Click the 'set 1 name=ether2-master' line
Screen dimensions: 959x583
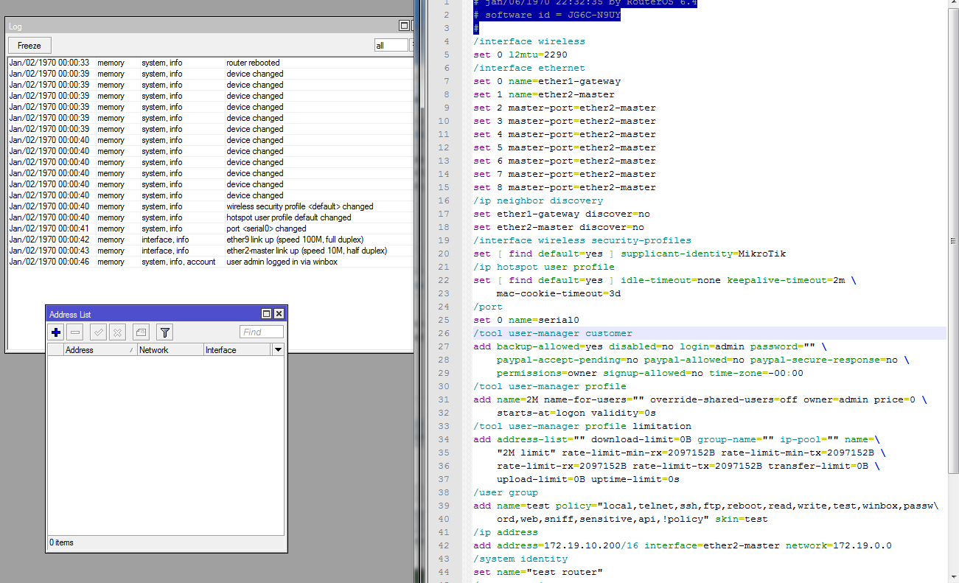pyautogui.click(x=544, y=94)
